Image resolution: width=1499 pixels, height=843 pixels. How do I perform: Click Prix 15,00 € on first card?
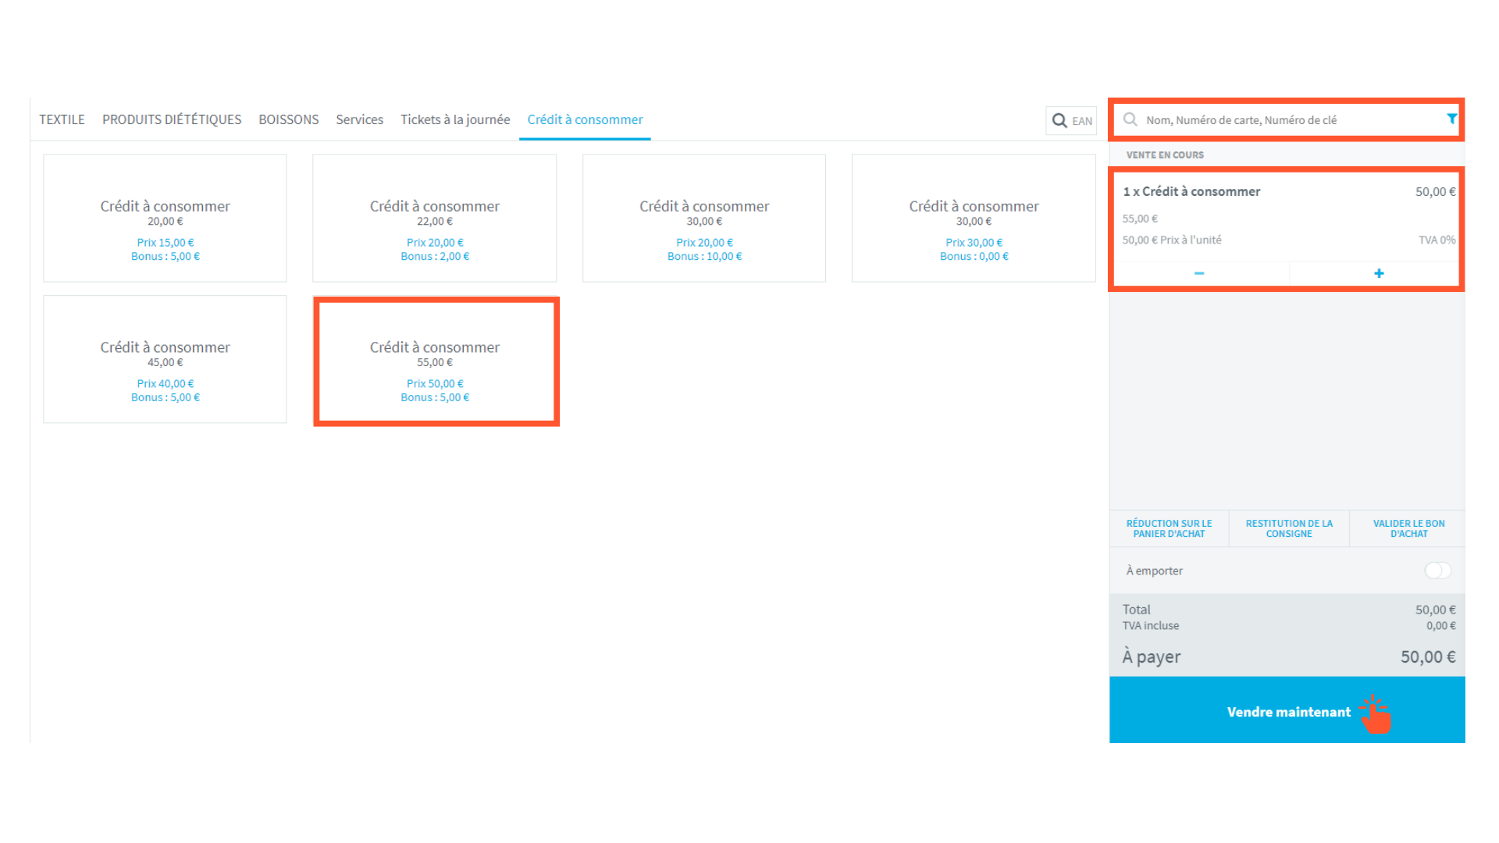click(165, 243)
